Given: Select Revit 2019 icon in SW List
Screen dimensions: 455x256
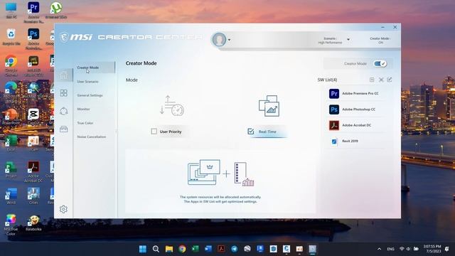Looking at the screenshot, I should 334,142.
